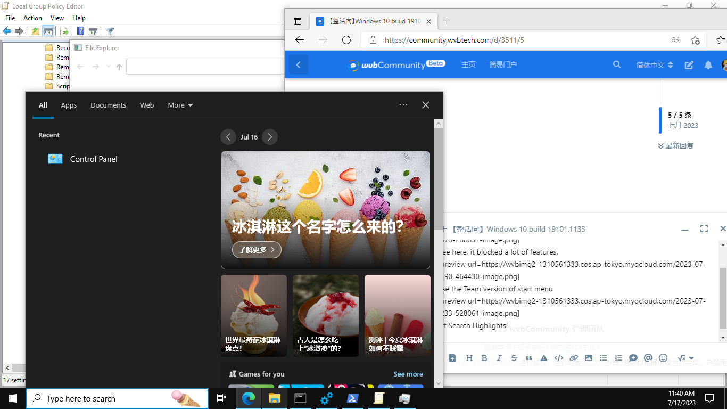This screenshot has width=727, height=409.
Task: Click Export List icon in Policy Editor toolbar
Action: tap(64, 31)
